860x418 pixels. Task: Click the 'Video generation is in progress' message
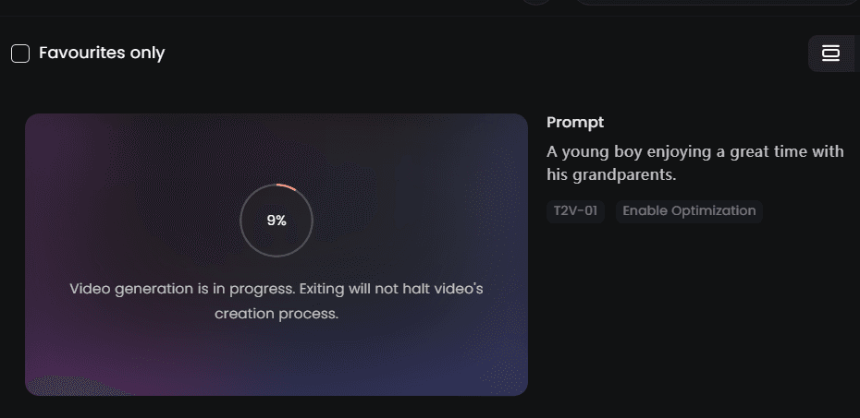pyautogui.click(x=276, y=289)
